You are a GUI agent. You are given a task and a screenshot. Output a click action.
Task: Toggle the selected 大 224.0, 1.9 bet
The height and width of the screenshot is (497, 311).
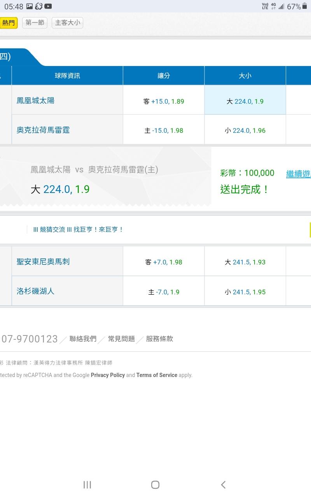click(x=245, y=101)
